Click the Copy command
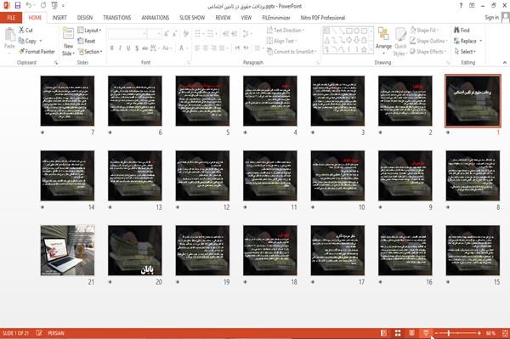This screenshot has height=339, width=510. point(27,41)
